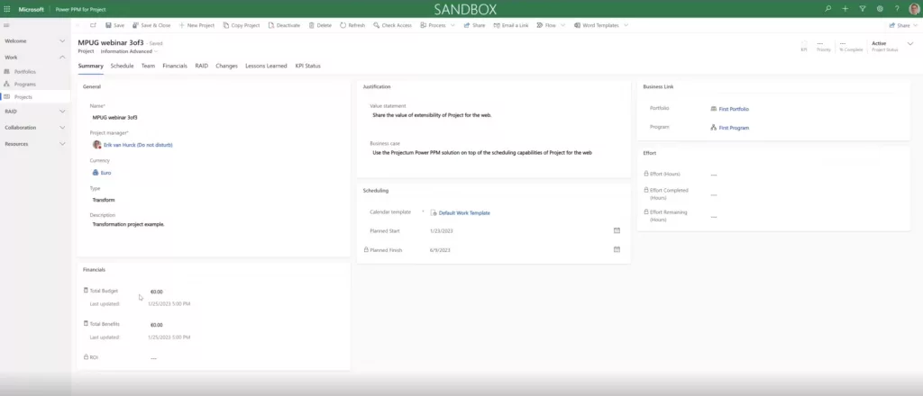Click Check Access in the toolbar
This screenshot has width=923, height=396.
point(393,25)
